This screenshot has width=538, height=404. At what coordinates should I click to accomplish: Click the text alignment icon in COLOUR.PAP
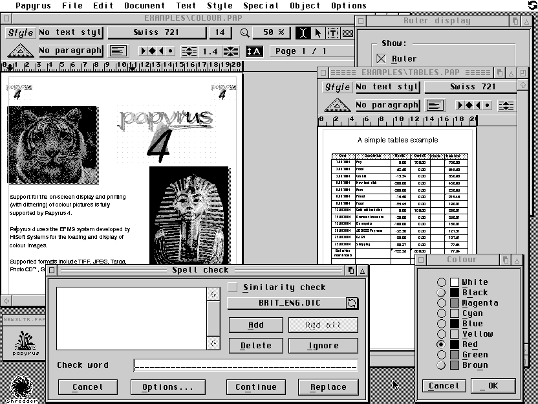pyautogui.click(x=118, y=51)
